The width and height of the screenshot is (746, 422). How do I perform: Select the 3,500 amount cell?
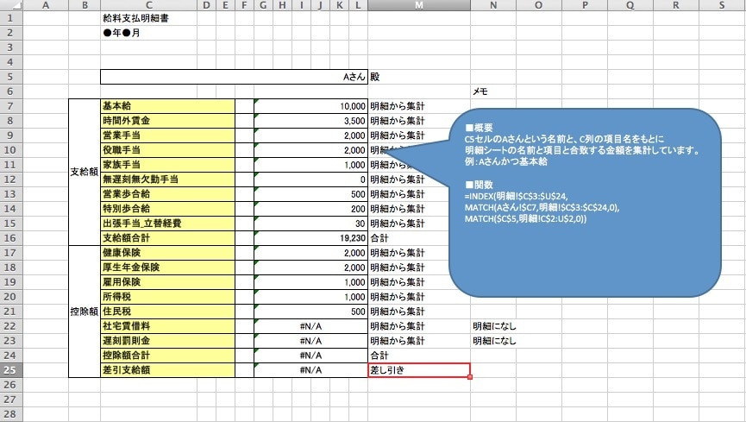point(310,121)
